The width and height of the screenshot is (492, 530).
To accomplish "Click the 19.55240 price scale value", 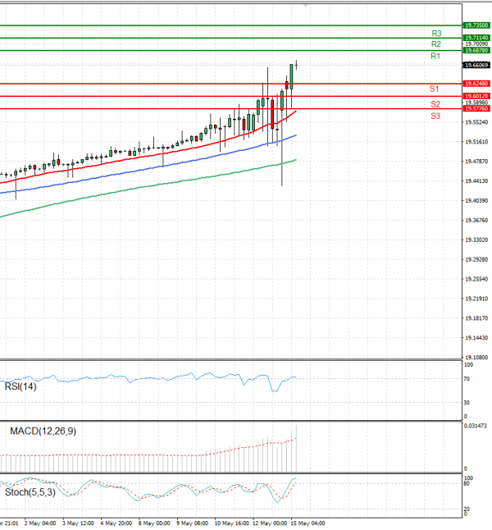I will pos(476,122).
